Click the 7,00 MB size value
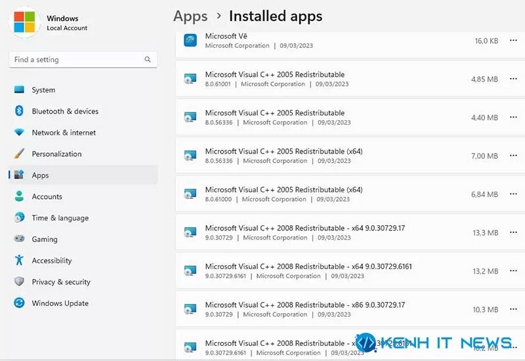The image size is (525, 361). 484,156
